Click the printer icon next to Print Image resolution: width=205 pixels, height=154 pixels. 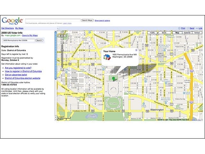179,28
